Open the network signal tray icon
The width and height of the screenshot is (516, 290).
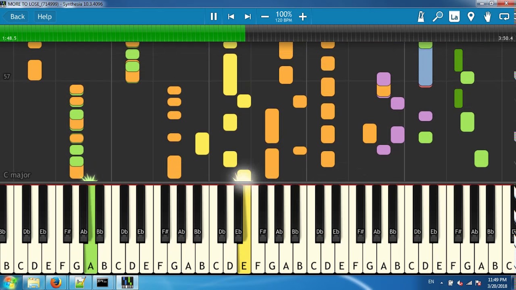click(x=469, y=283)
